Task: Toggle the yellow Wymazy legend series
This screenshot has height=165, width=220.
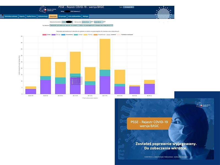Action: [x=88, y=35]
